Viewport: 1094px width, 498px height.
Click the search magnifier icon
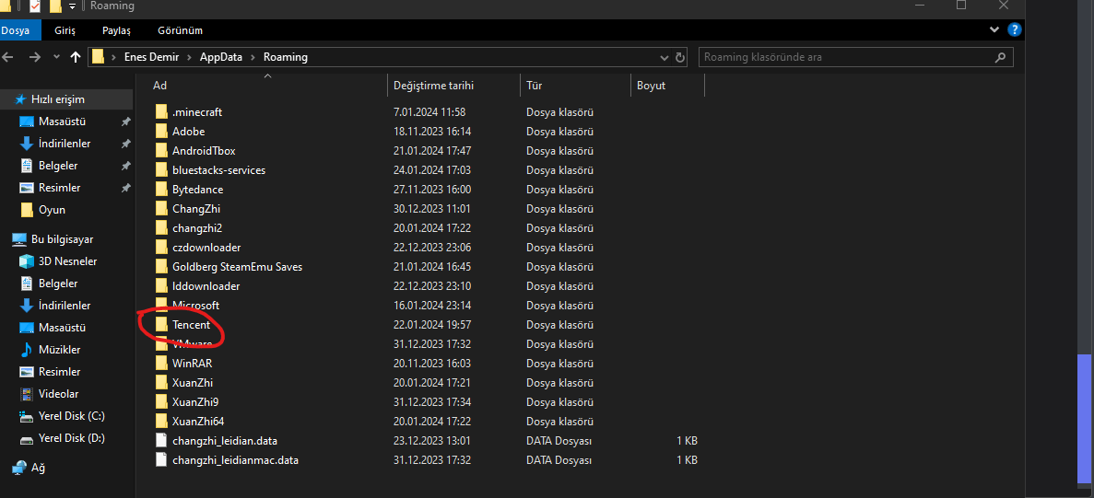pos(1001,57)
